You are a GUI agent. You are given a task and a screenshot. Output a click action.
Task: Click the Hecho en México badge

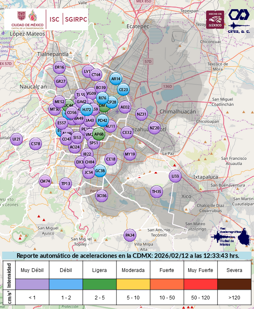(x=215, y=20)
